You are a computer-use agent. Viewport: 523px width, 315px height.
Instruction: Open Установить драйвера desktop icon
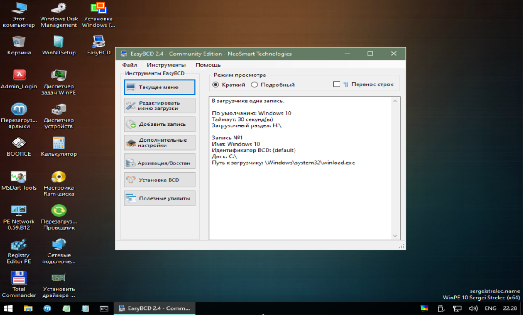[59, 285]
